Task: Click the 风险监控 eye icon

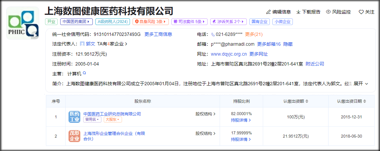Action: (x=328, y=12)
